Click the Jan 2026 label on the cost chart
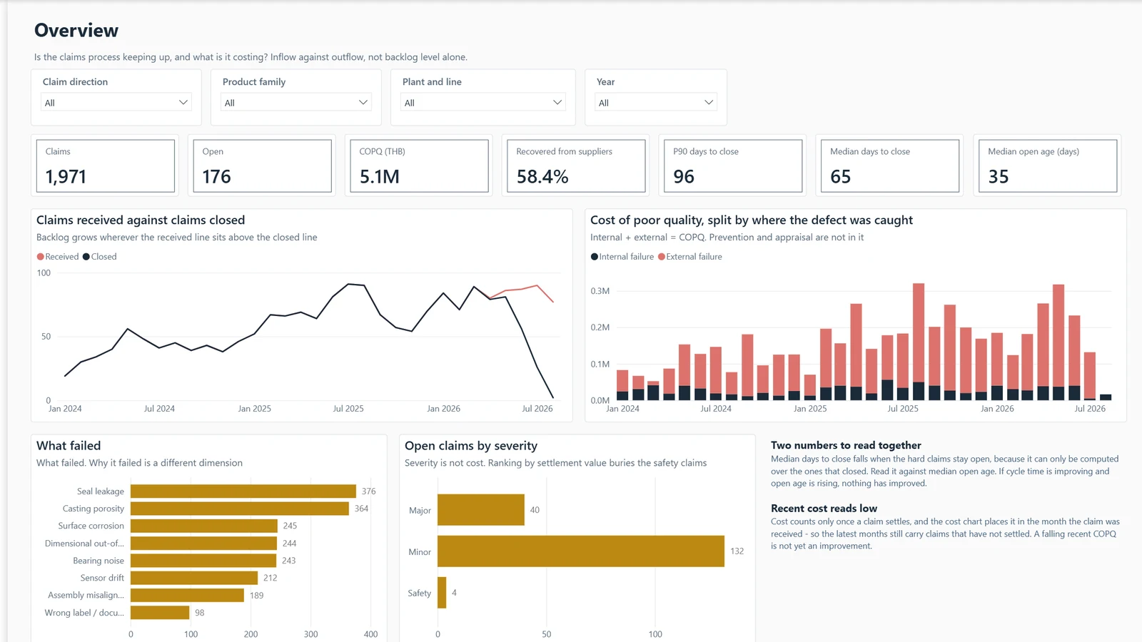The image size is (1142, 642). pos(997,409)
